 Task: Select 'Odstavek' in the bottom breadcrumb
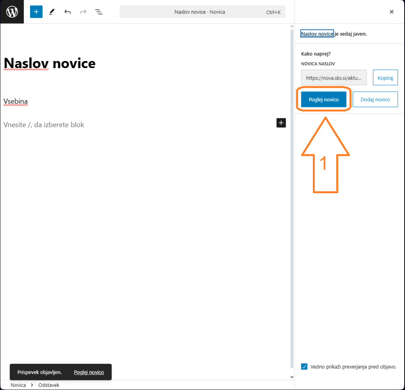click(49, 385)
